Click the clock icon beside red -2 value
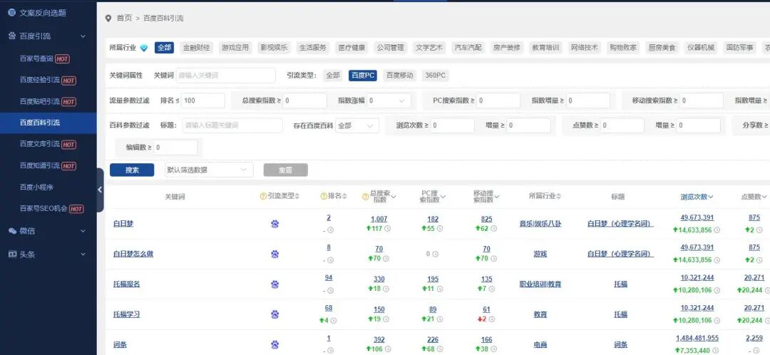 coord(491,319)
